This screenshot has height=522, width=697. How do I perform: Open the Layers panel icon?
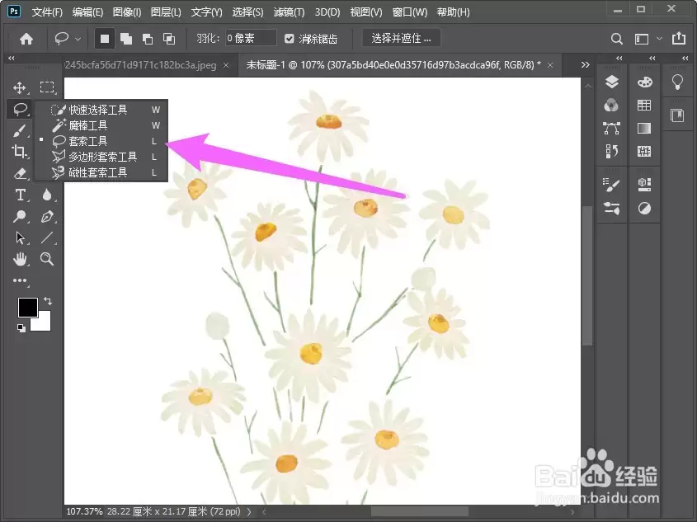612,82
